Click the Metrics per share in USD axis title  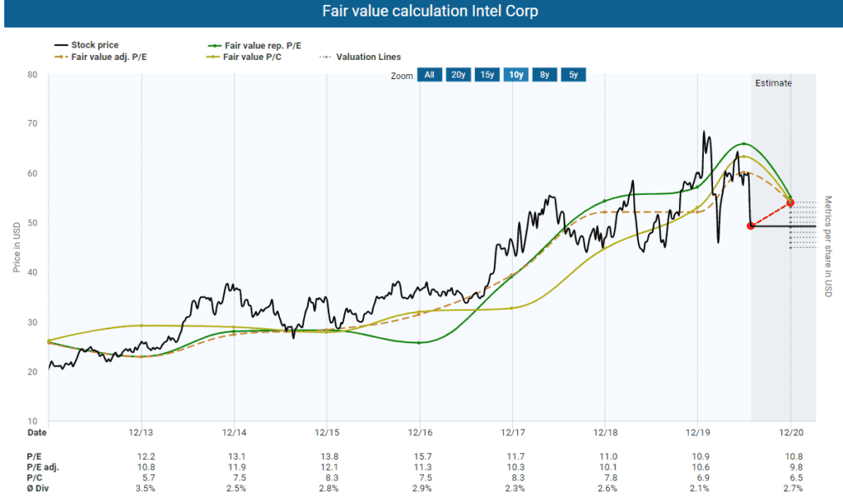pyautogui.click(x=828, y=246)
